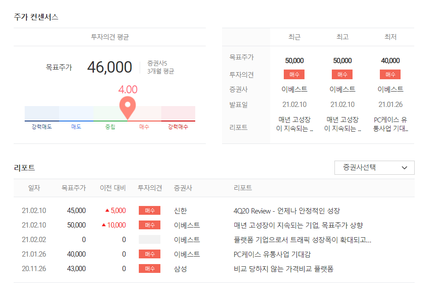Click 매수 badge in the 신한 row

[149, 210]
